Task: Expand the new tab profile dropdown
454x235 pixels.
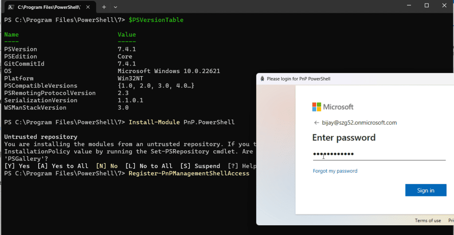Action: pos(115,7)
